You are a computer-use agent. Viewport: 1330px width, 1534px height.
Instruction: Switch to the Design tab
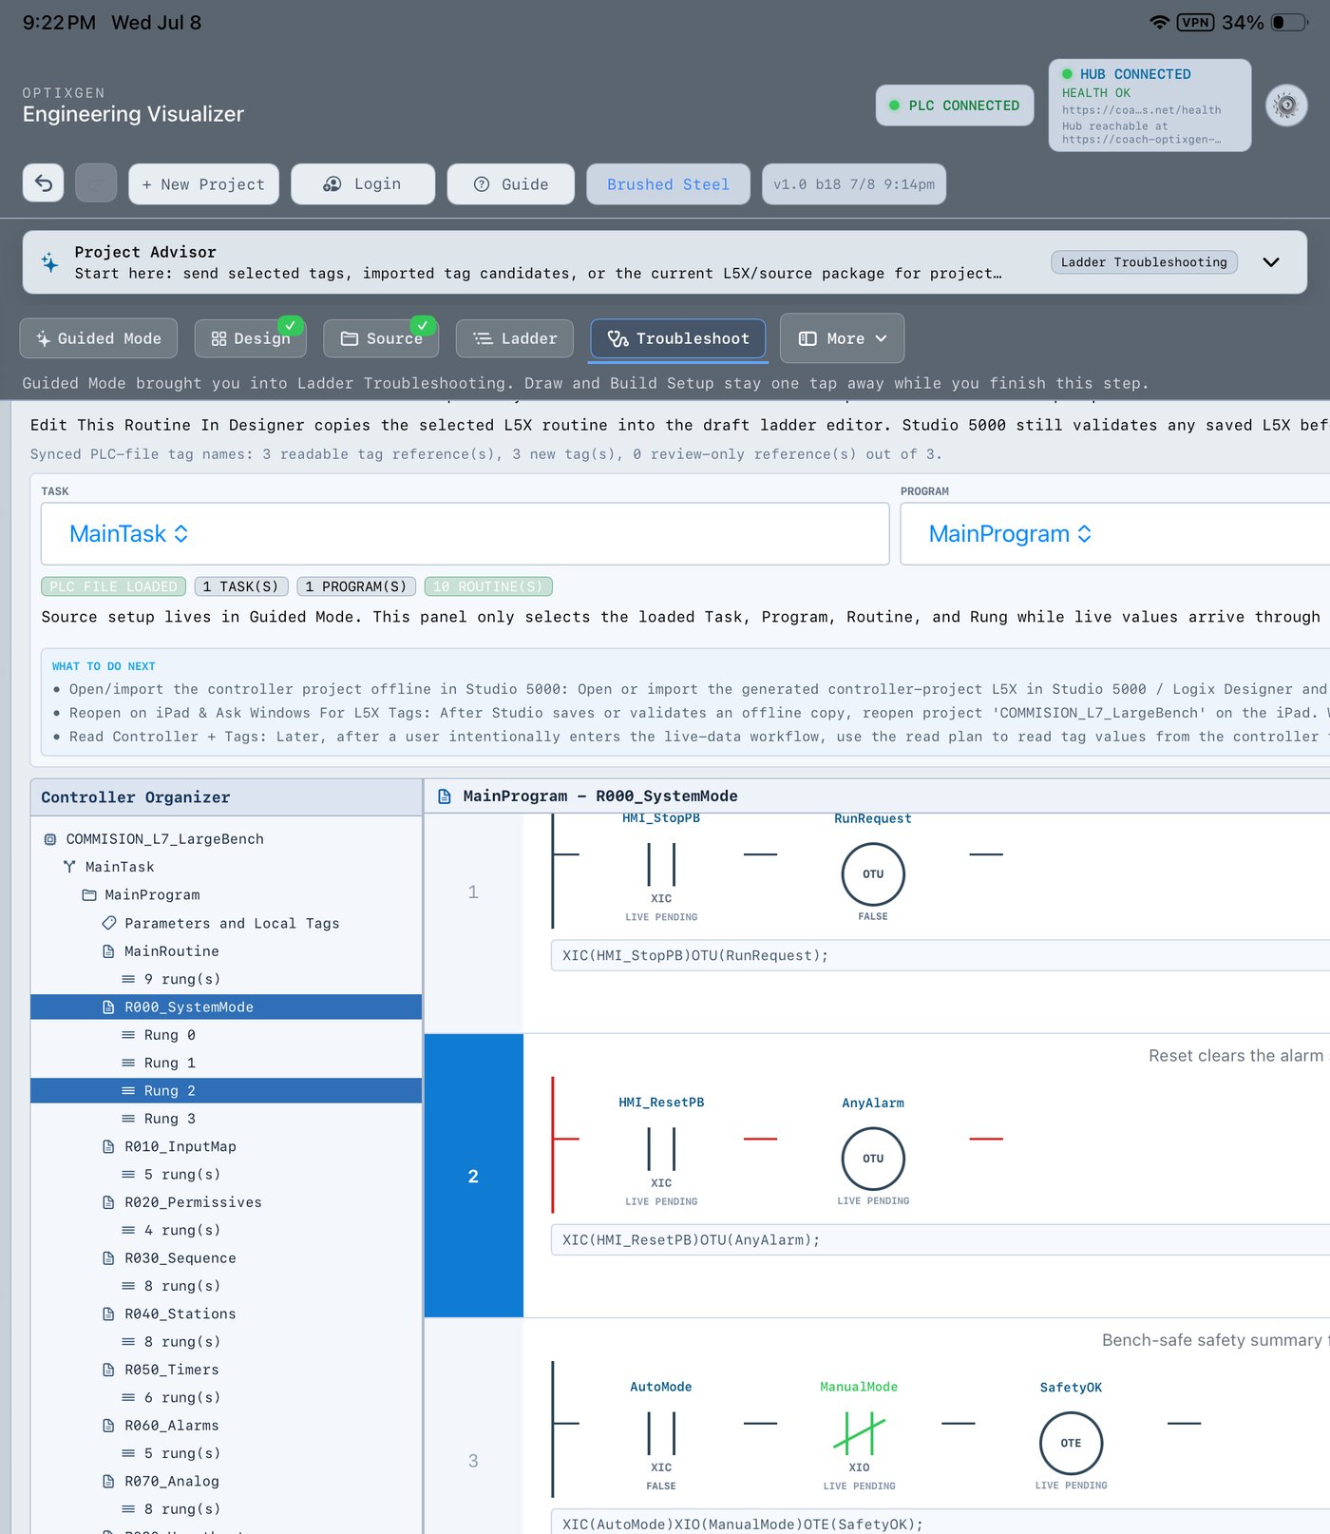tap(251, 338)
